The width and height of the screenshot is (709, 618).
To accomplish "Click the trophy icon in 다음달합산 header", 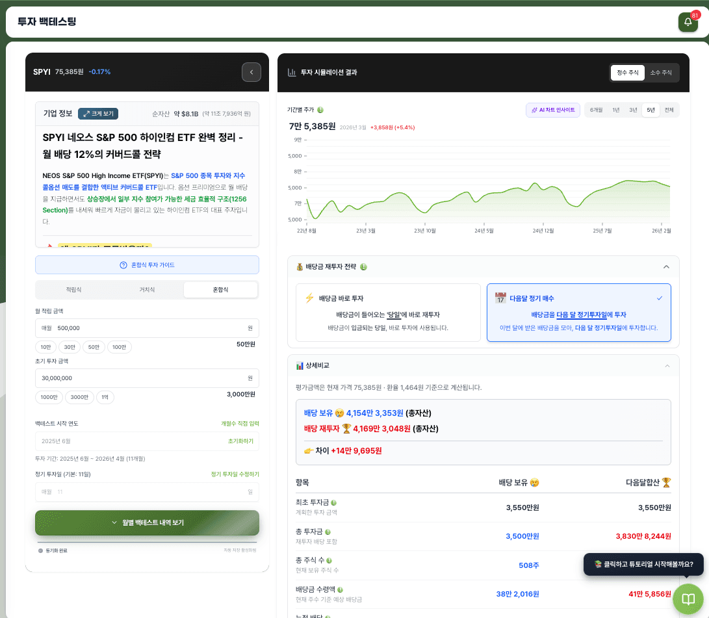I will [666, 483].
